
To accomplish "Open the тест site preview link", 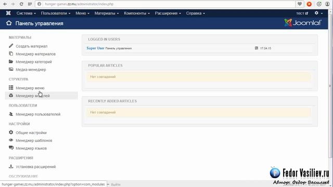I will (x=302, y=13).
